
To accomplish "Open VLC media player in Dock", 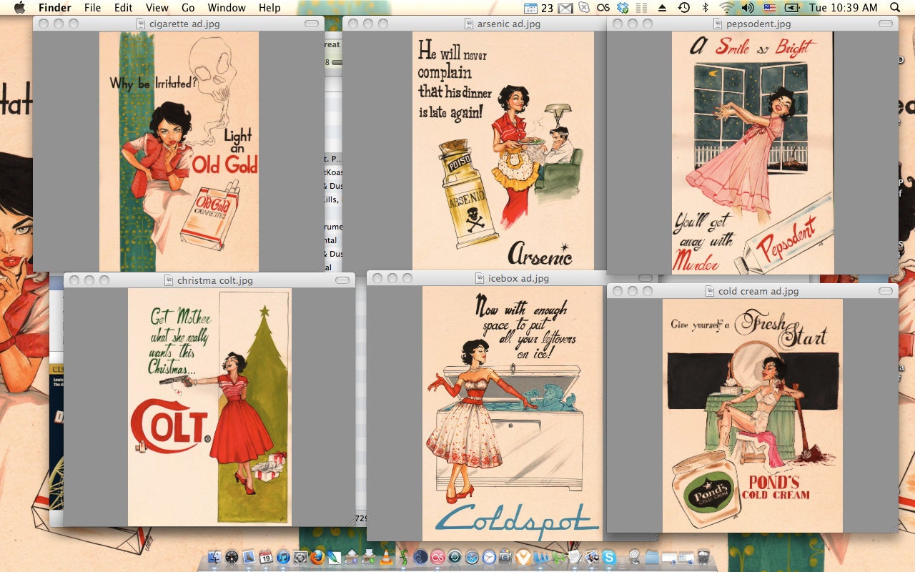I will coord(385,557).
